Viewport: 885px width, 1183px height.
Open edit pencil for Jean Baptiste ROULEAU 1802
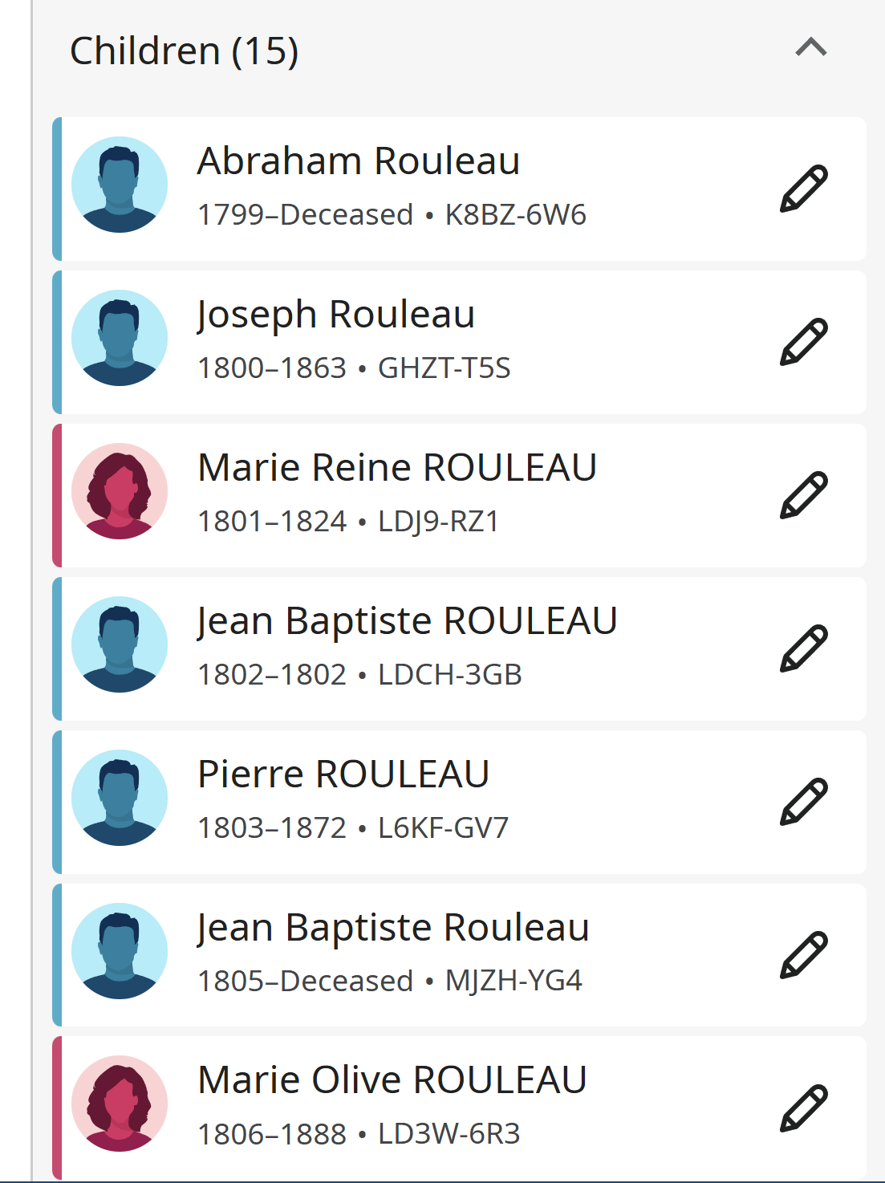click(804, 648)
